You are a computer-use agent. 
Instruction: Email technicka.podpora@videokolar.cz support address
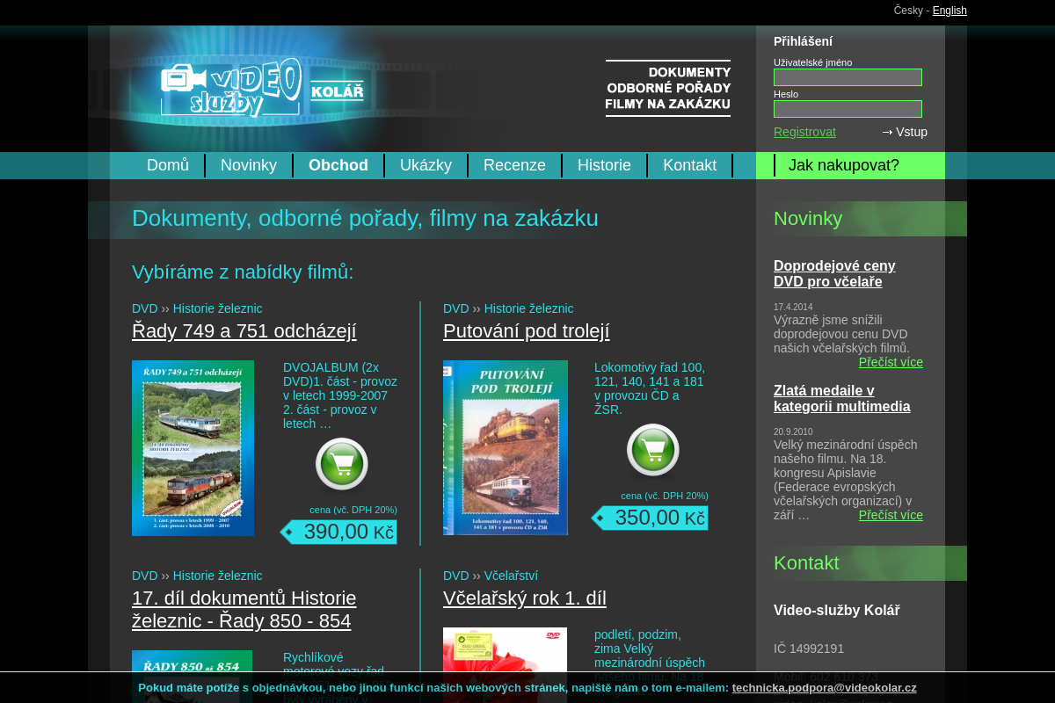pos(824,688)
